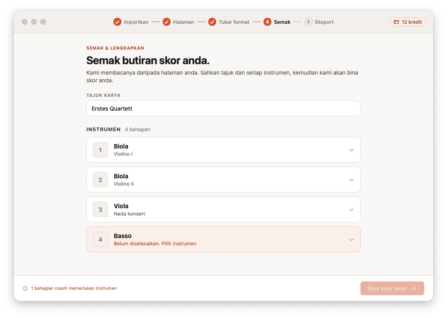Click the Tukar format checkmark icon
The height and width of the screenshot is (318, 447).
212,22
